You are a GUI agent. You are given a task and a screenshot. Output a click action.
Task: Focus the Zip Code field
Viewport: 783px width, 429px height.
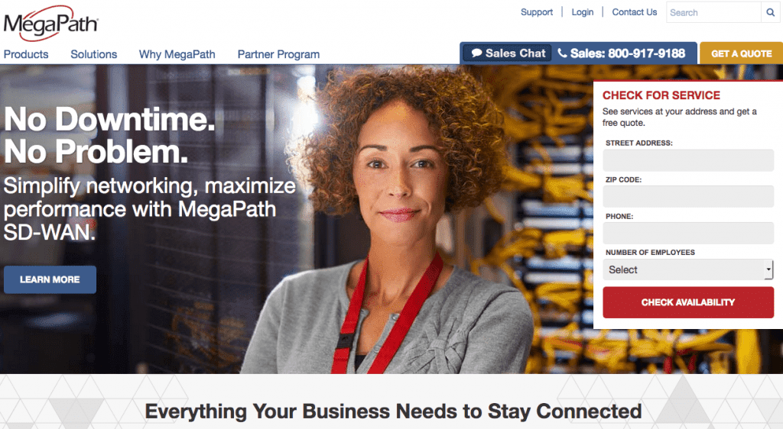688,196
